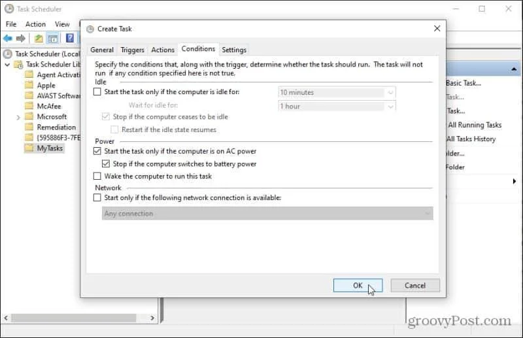The height and width of the screenshot is (338, 523).
Task: Click OK to create the task
Action: (x=358, y=285)
